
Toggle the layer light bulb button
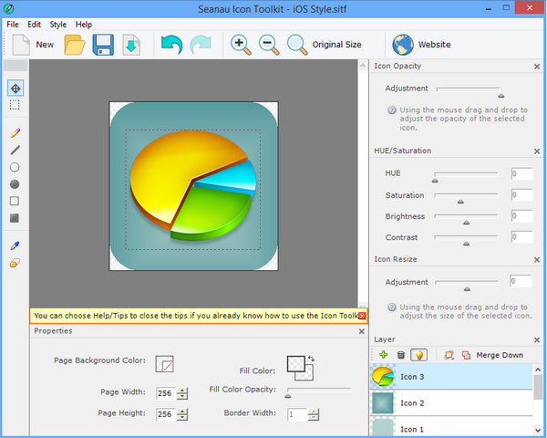[419, 355]
